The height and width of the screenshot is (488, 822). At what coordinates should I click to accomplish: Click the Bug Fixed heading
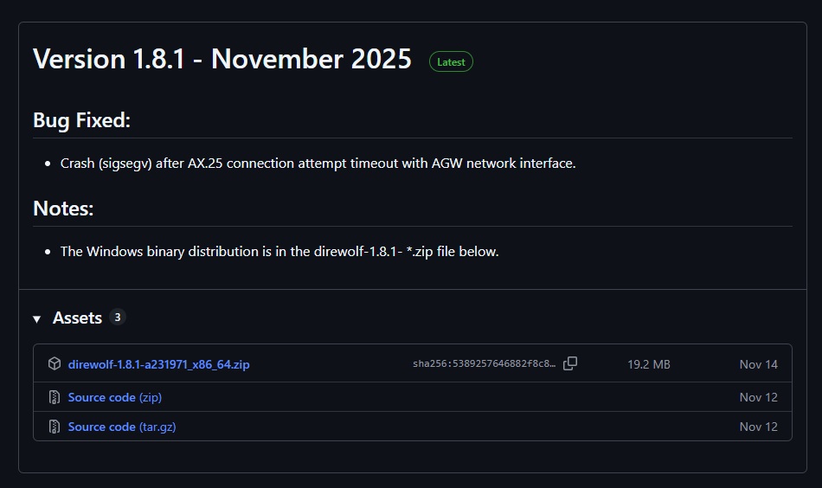[x=81, y=120]
